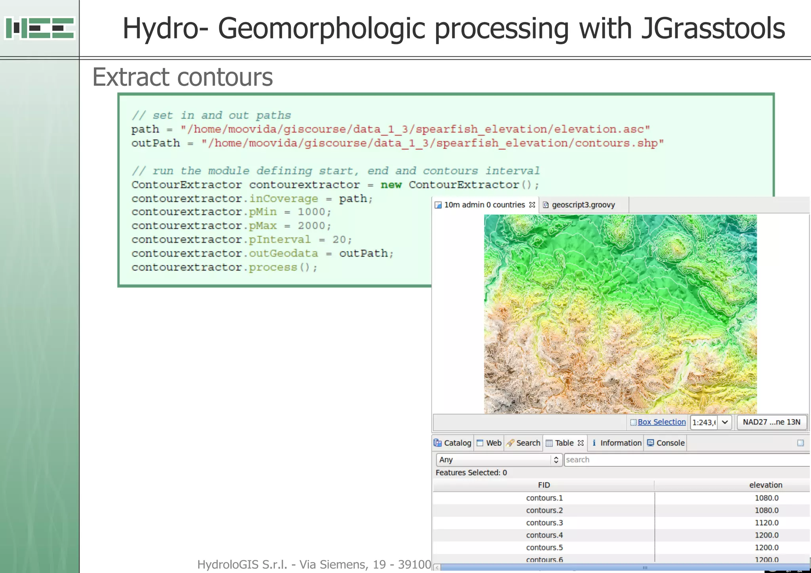Click the Features Selected: 0 label
The width and height of the screenshot is (811, 573).
point(471,472)
